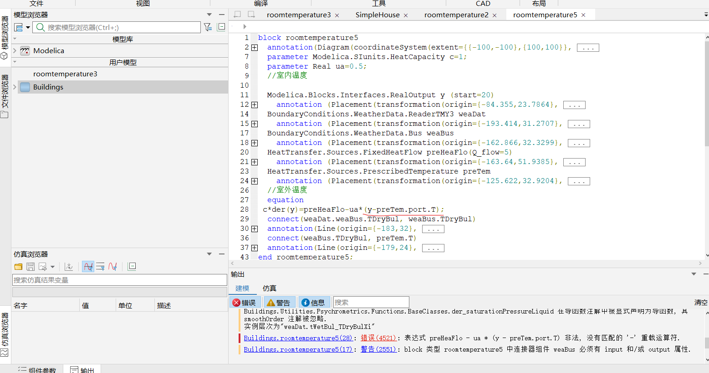Close the SimpleHouse tab
This screenshot has width=709, height=373.
[x=406, y=15]
